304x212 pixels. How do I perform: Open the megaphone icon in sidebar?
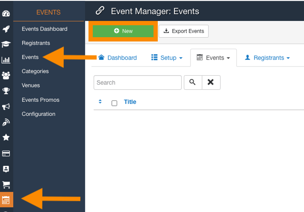click(x=6, y=107)
